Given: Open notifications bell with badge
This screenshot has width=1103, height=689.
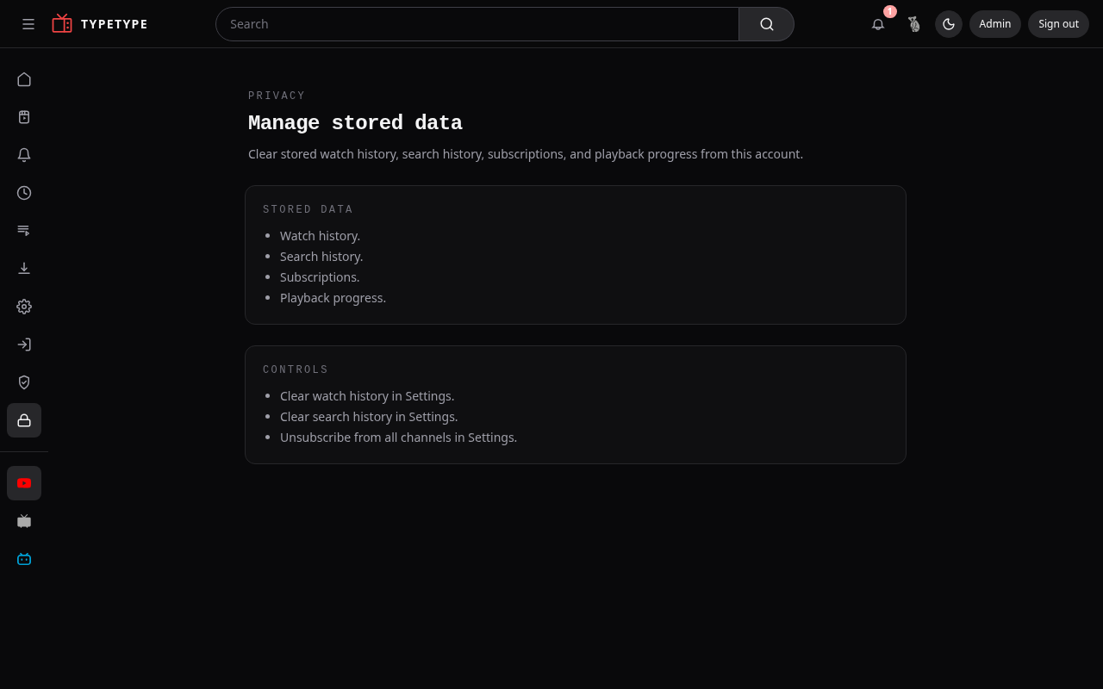Looking at the screenshot, I should click(x=878, y=24).
